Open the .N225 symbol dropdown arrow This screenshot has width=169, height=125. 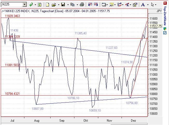click(25, 4)
